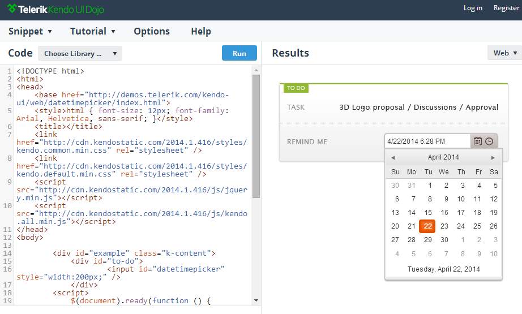Open the Help menu
This screenshot has width=522, height=314.
point(201,31)
